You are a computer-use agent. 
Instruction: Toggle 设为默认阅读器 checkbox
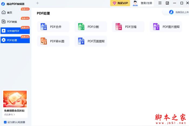pos(5,122)
